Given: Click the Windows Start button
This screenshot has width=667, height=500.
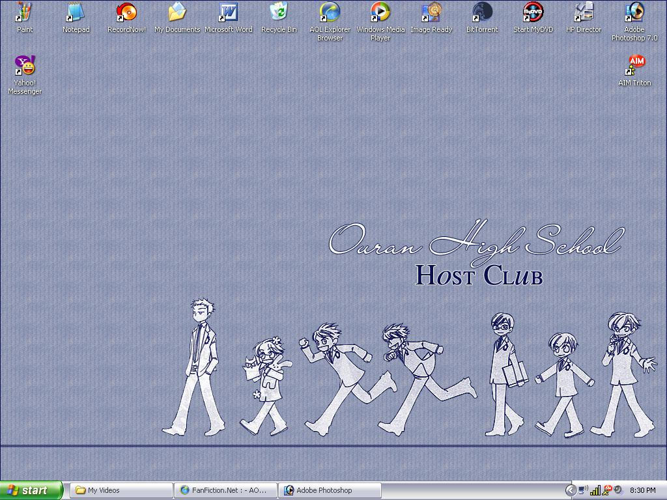Looking at the screenshot, I should [x=31, y=490].
